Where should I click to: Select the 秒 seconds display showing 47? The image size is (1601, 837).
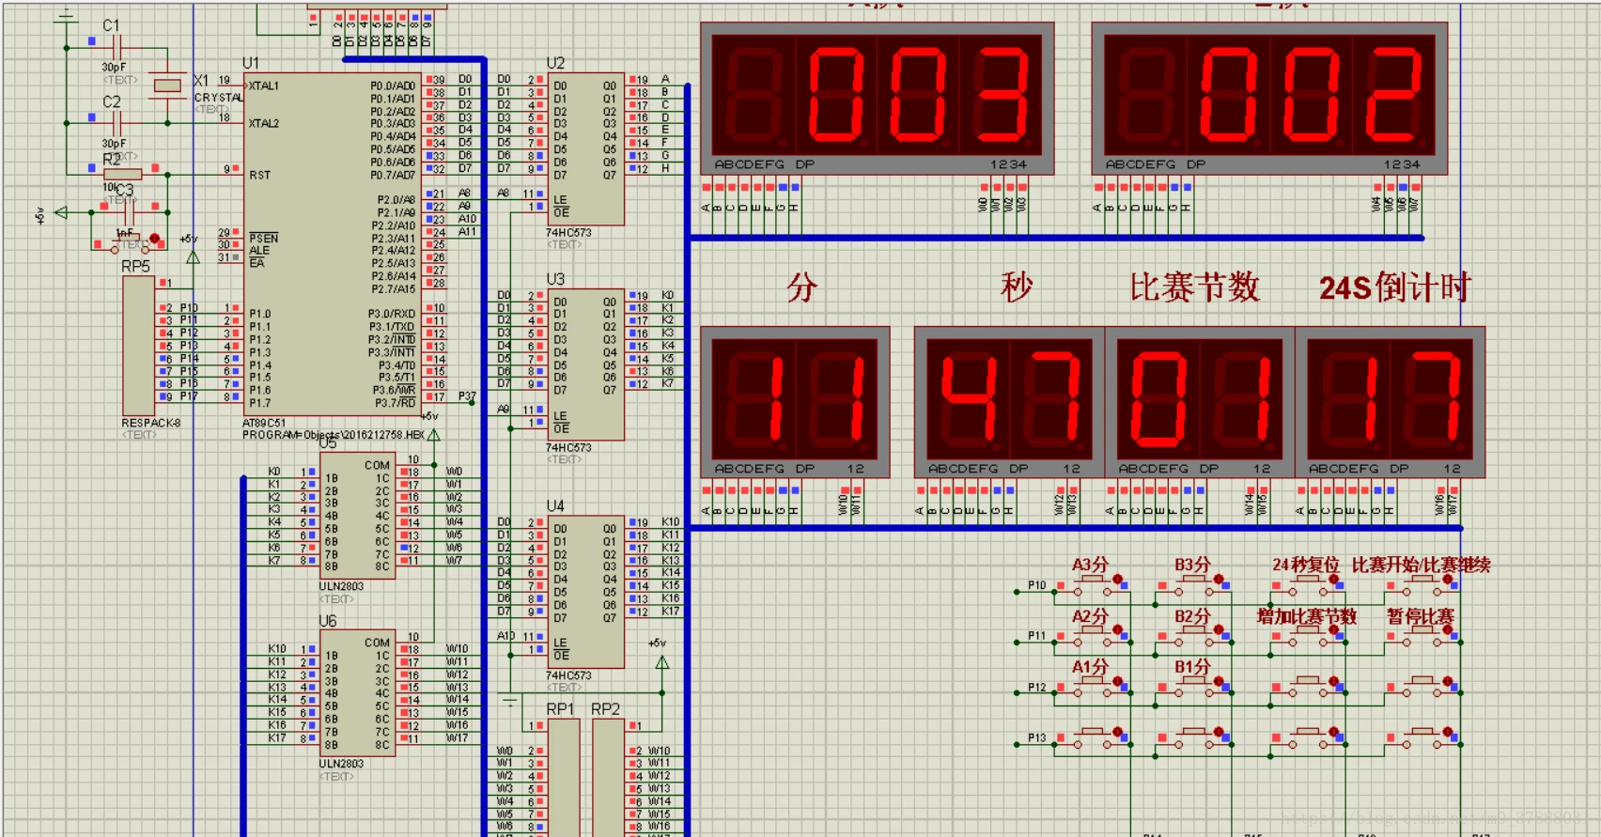click(1010, 403)
